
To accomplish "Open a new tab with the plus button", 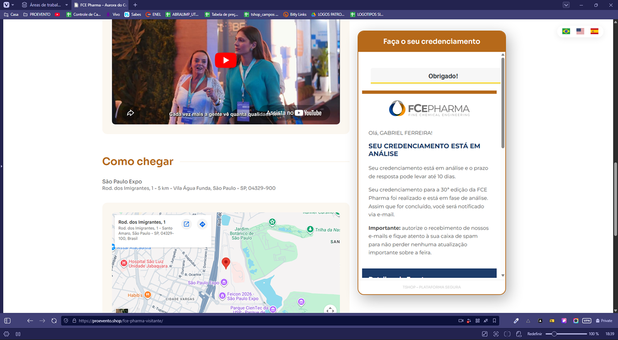I will point(135,5).
